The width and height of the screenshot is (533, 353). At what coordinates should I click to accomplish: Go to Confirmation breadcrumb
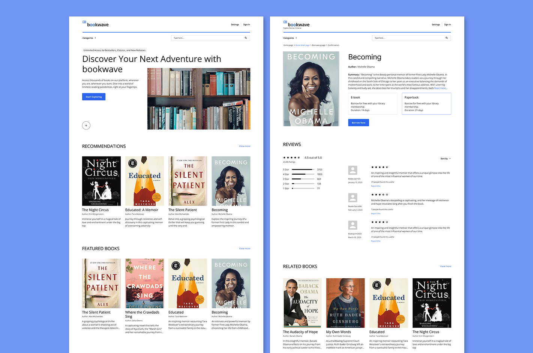tap(333, 45)
